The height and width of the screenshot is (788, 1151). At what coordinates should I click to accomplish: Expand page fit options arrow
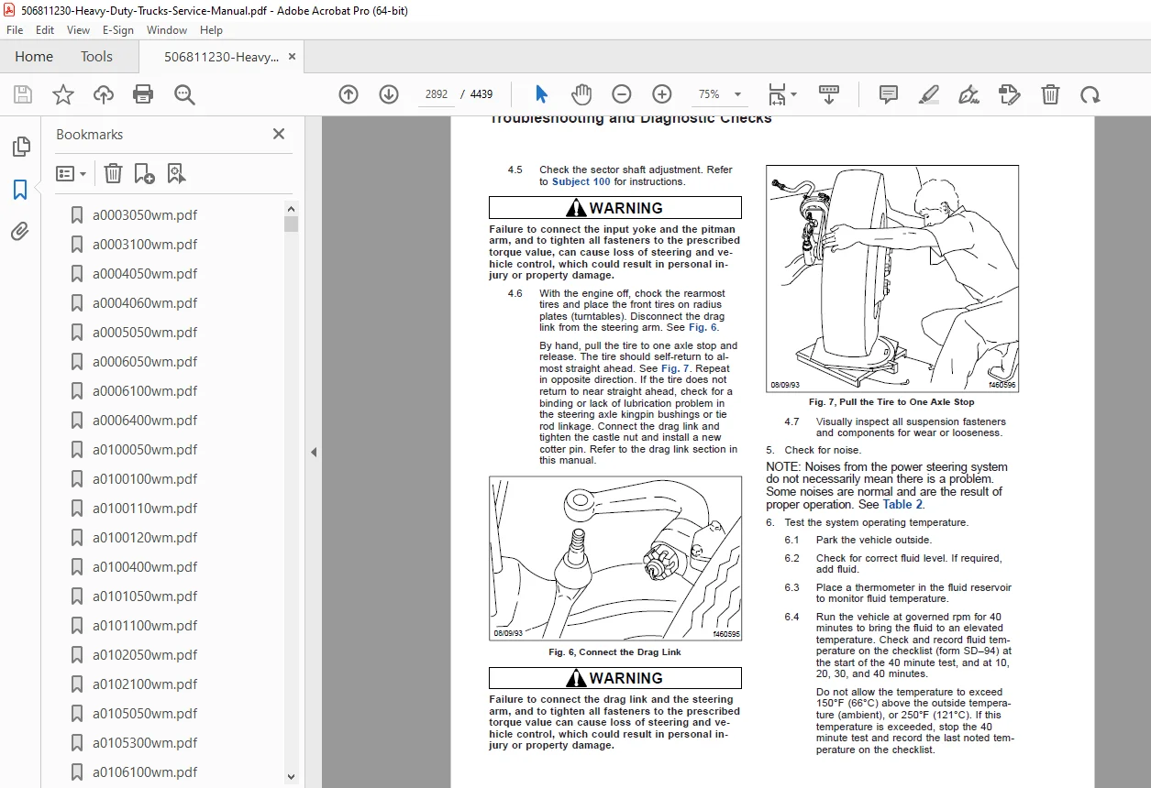tap(793, 94)
